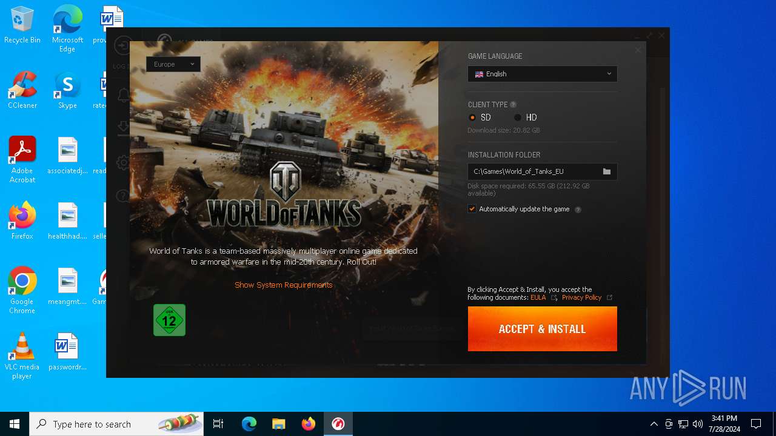Image resolution: width=776 pixels, height=436 pixels.
Task: Open Firefox desktop shortcut
Action: (x=22, y=221)
